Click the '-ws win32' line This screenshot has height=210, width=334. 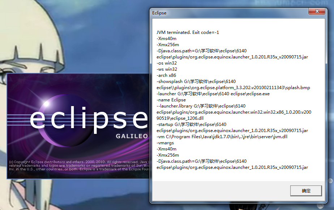click(x=167, y=69)
